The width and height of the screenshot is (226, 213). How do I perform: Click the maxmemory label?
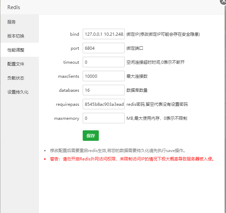(x=67, y=118)
